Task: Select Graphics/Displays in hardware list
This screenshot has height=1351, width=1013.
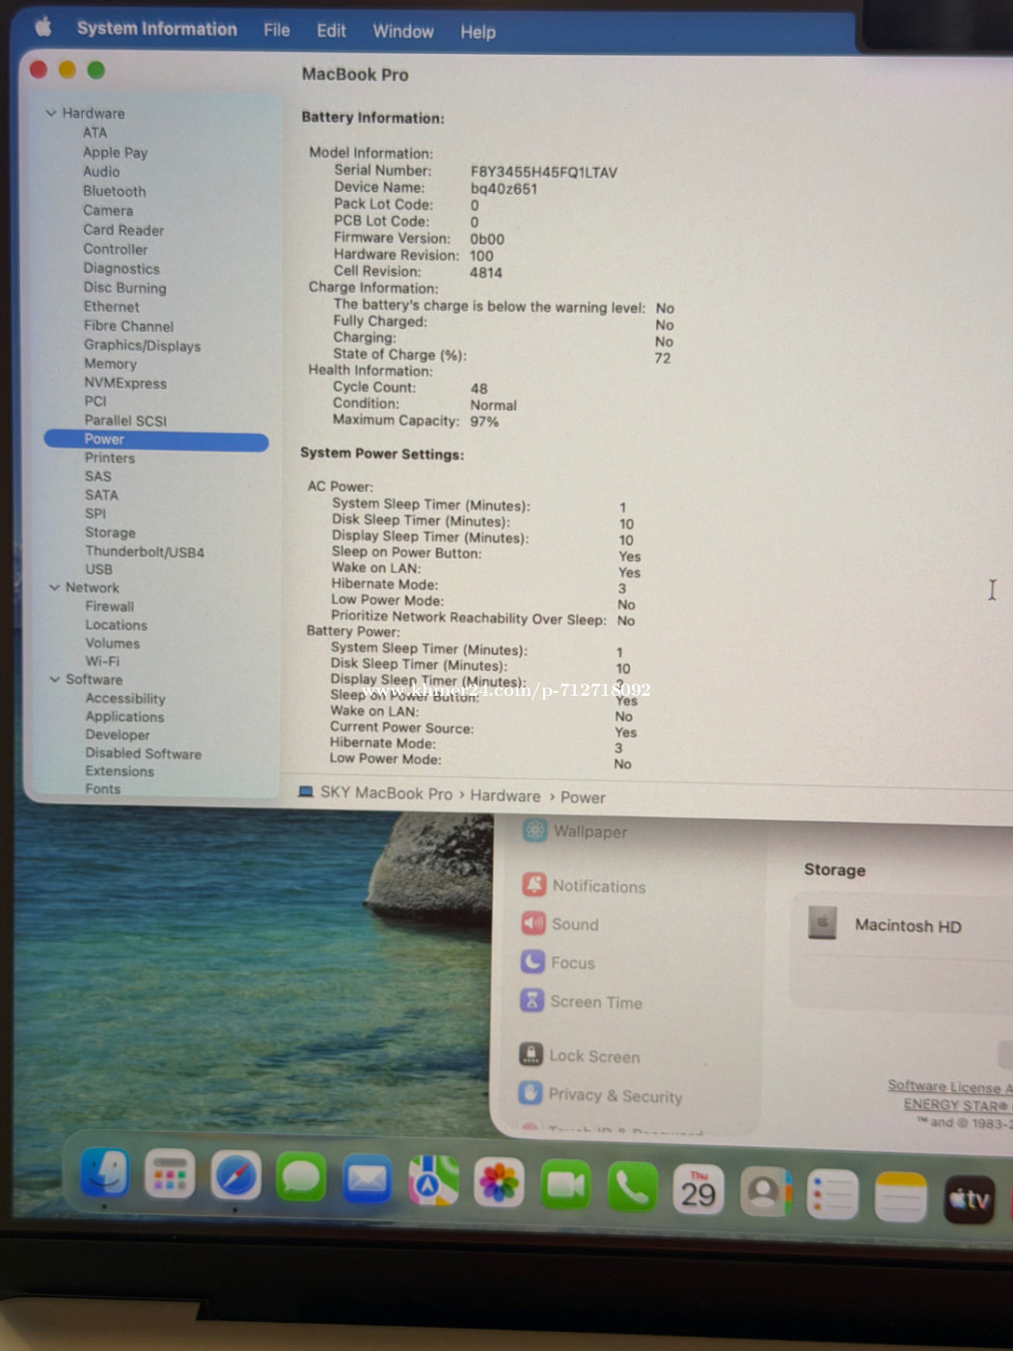Action: (142, 345)
